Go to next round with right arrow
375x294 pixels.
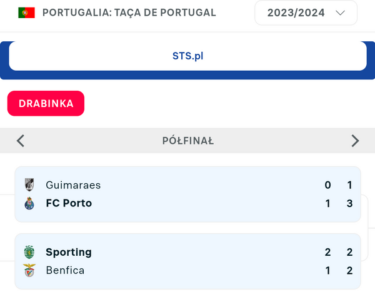(355, 141)
